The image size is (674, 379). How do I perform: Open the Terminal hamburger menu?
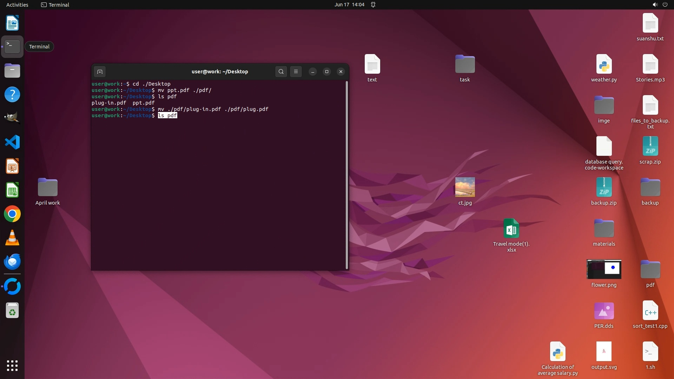click(296, 72)
